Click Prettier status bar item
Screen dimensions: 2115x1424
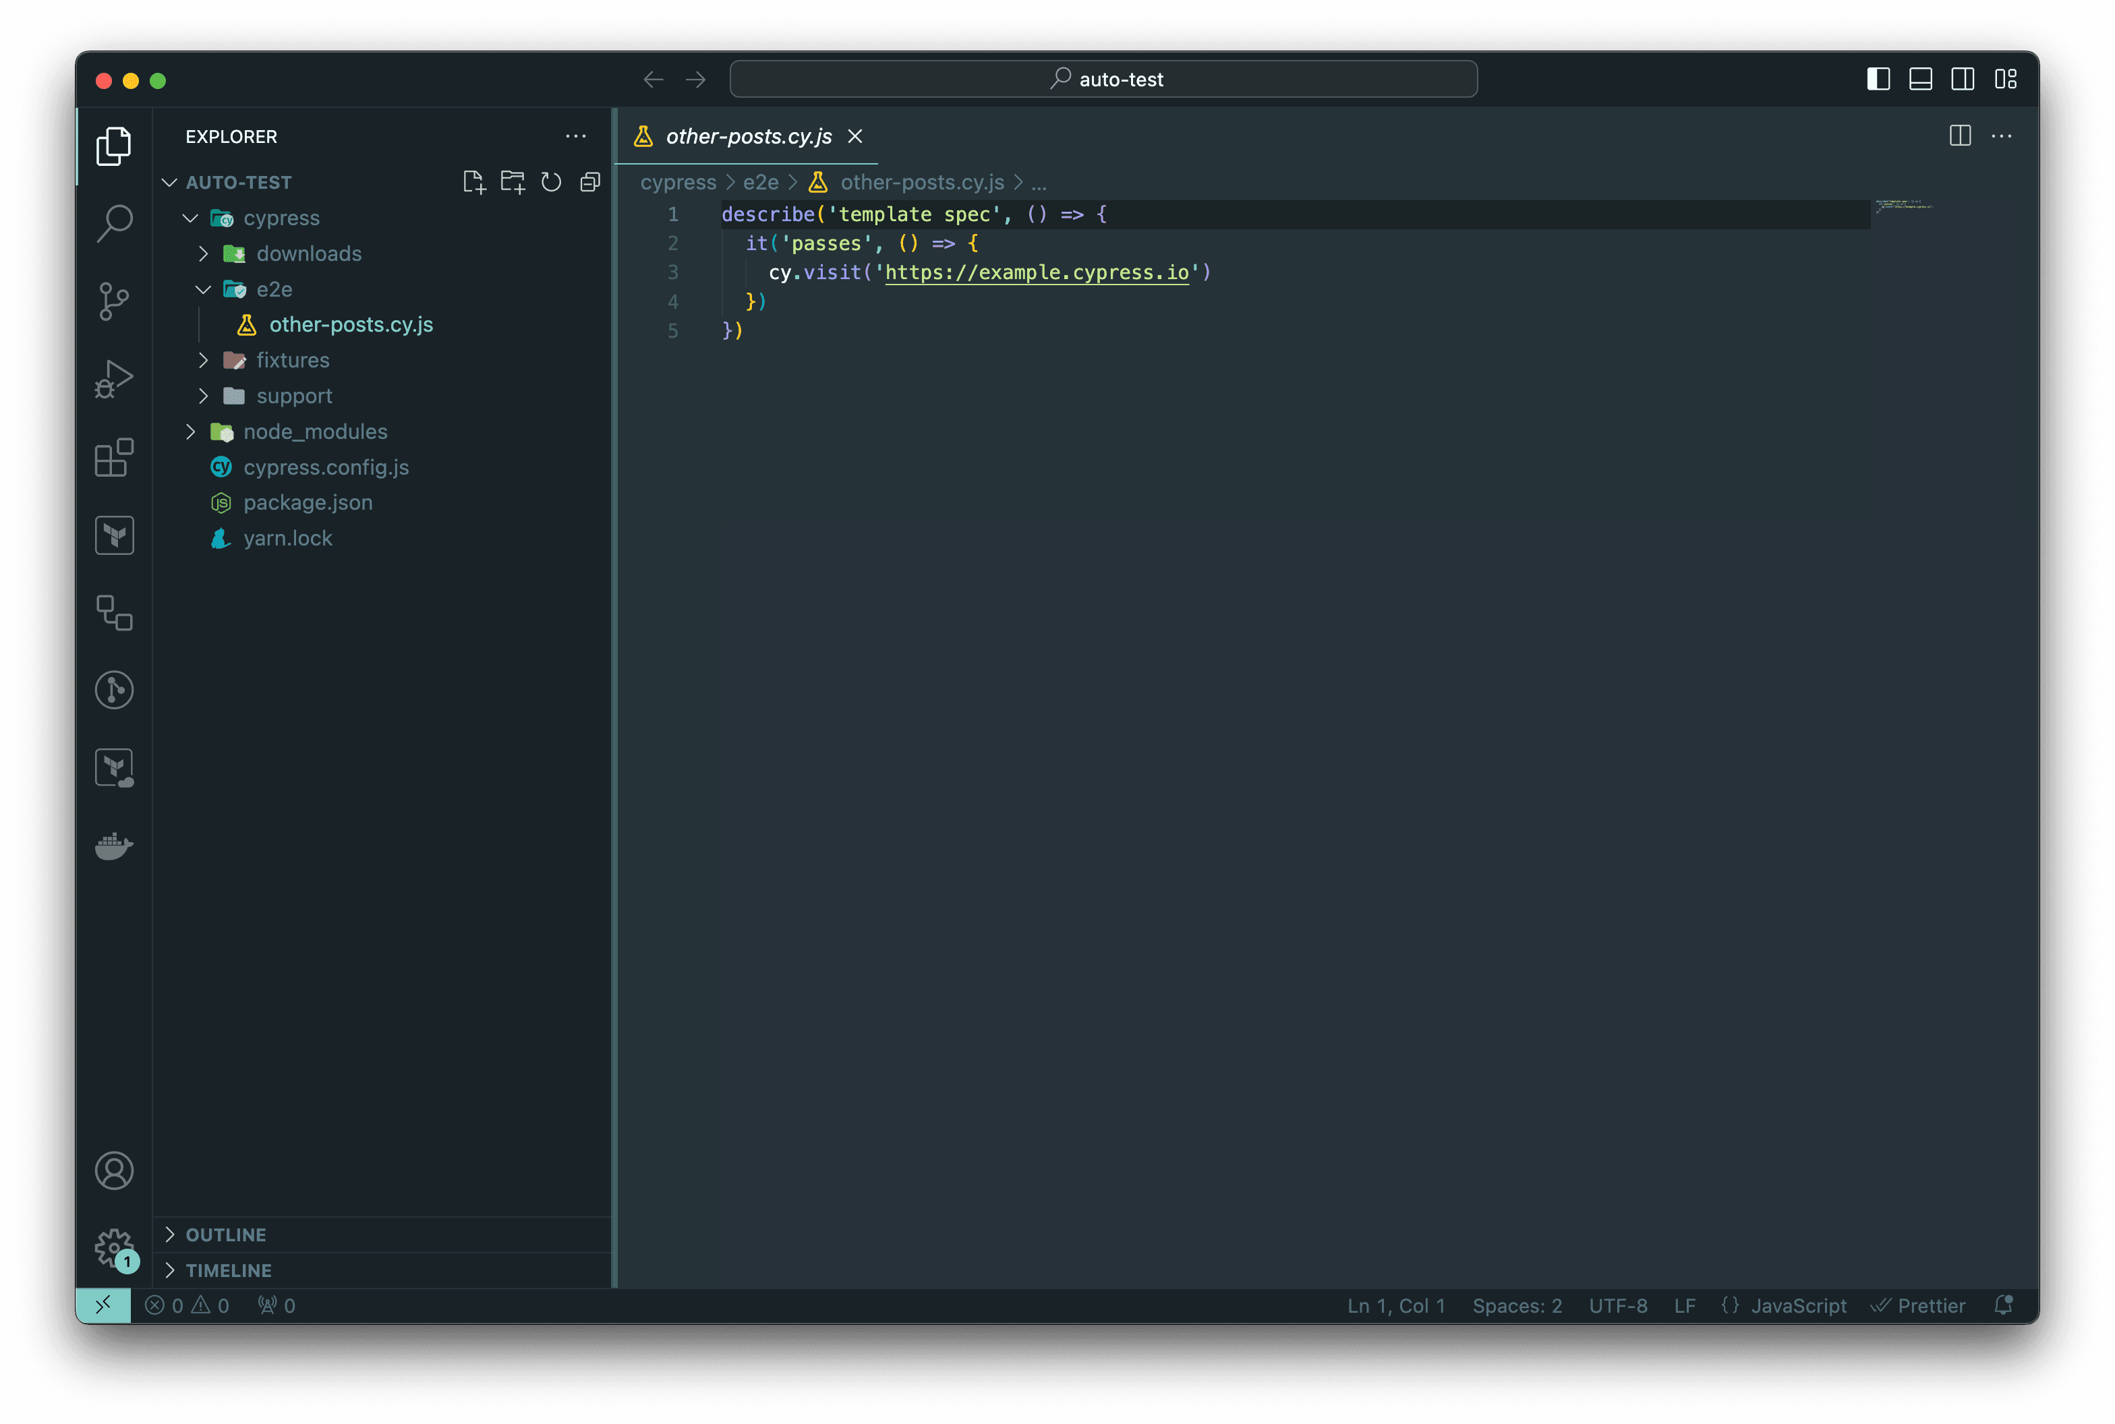pos(1918,1305)
